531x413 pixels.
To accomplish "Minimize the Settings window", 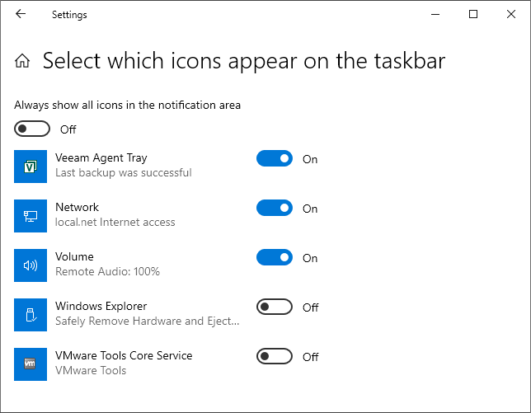I will (x=435, y=14).
